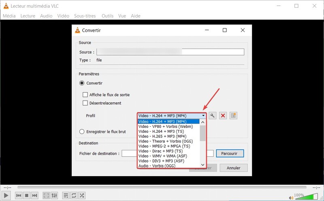Click the Fichier de destination input field
Viewport: 324px width, 201px height.
point(167,153)
